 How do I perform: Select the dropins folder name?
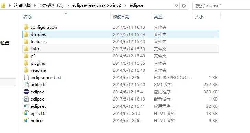click(38, 35)
